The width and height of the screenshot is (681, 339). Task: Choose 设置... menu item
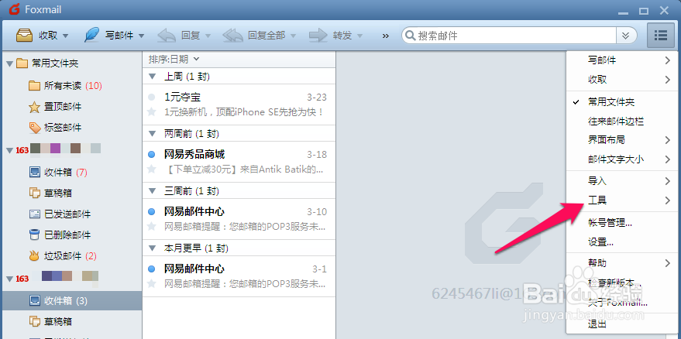pos(624,242)
